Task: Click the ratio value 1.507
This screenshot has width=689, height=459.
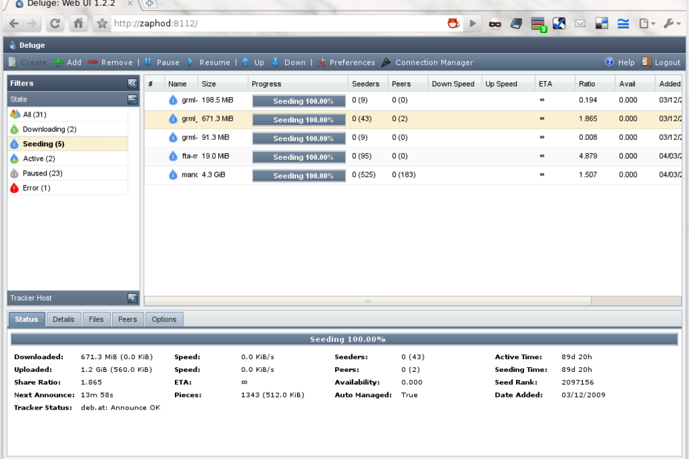Action: click(x=588, y=175)
